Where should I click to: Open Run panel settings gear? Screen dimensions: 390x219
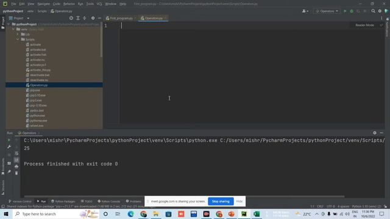coord(375,133)
